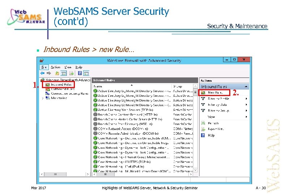
Task: Click the New Rule icon in Actions pane
Action: (x=203, y=92)
